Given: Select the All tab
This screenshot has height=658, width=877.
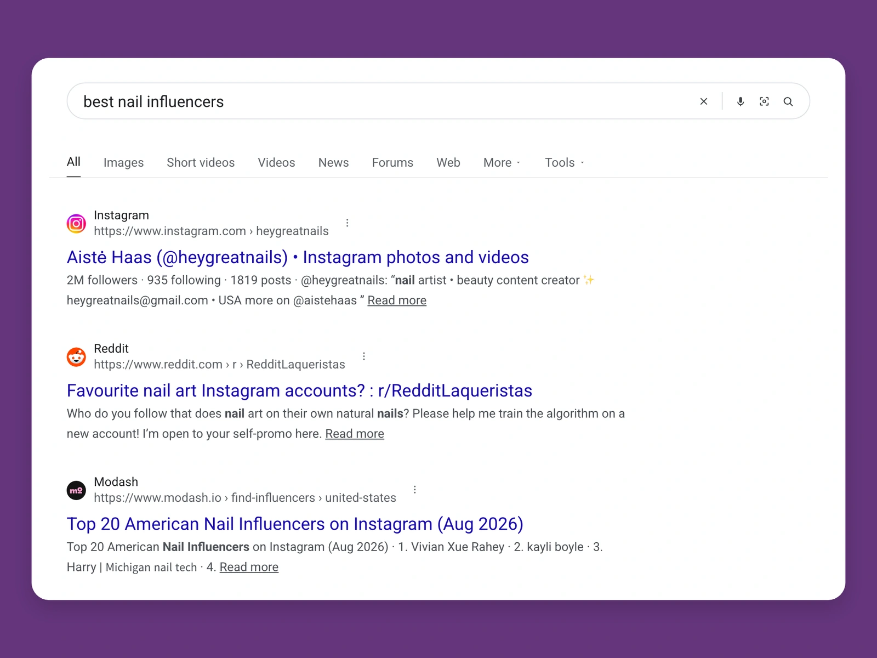Looking at the screenshot, I should tap(73, 162).
